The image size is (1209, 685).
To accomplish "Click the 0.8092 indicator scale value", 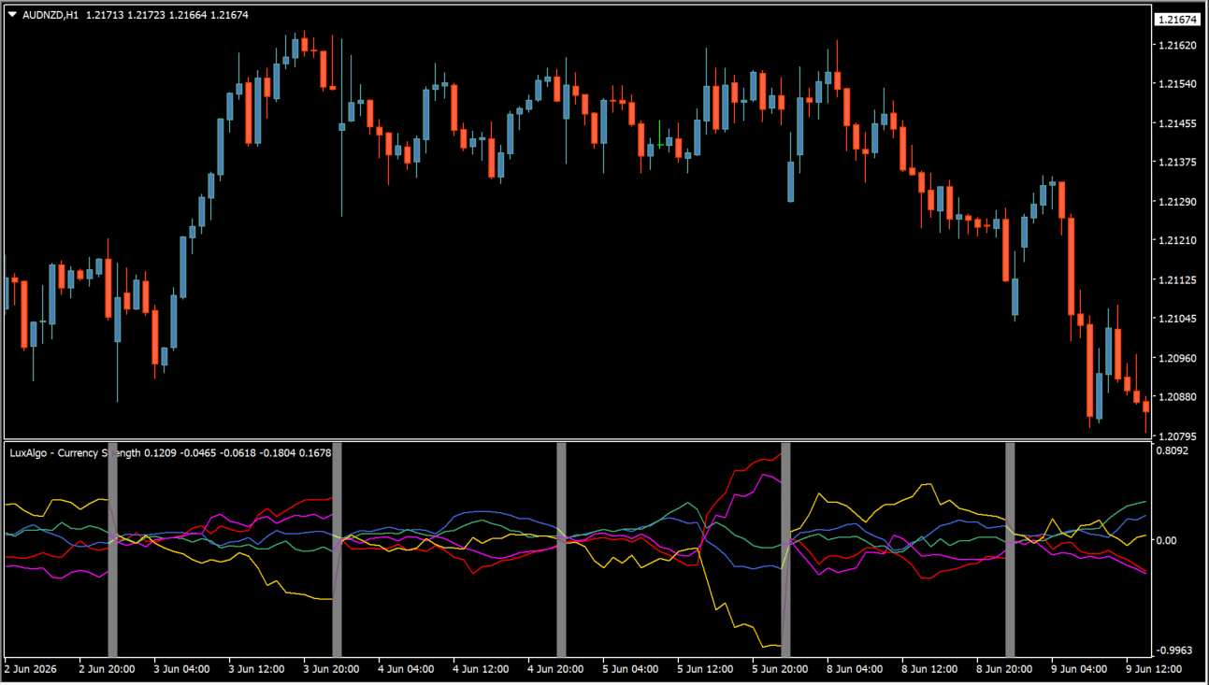I will pyautogui.click(x=1172, y=450).
